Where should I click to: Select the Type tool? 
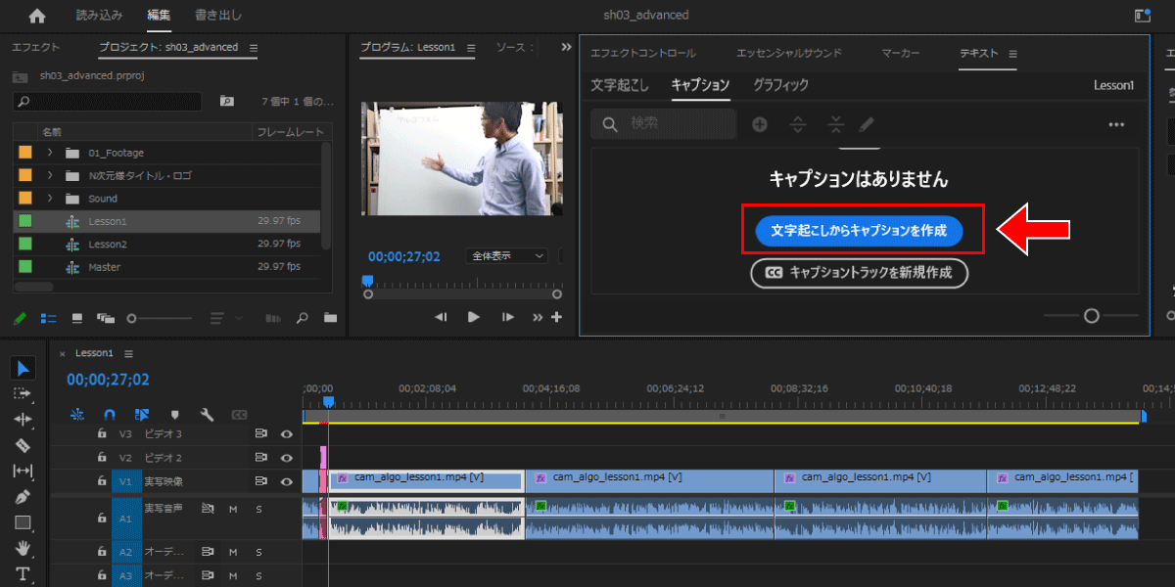coord(23,573)
